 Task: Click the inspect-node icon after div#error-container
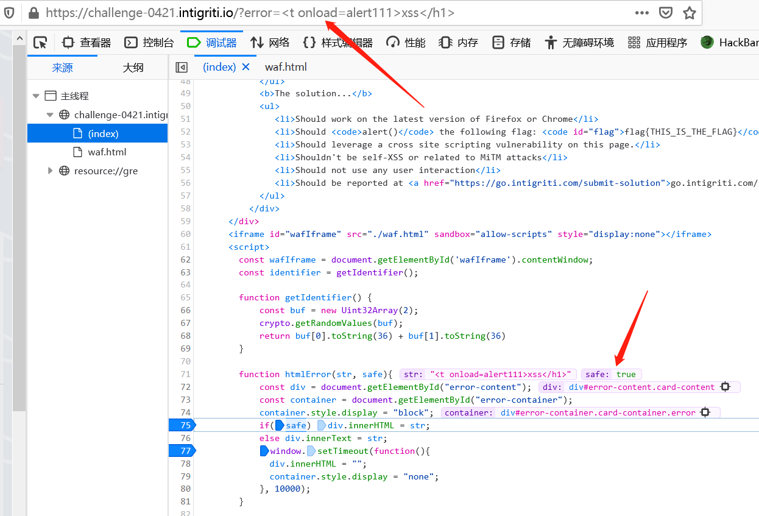click(x=705, y=412)
